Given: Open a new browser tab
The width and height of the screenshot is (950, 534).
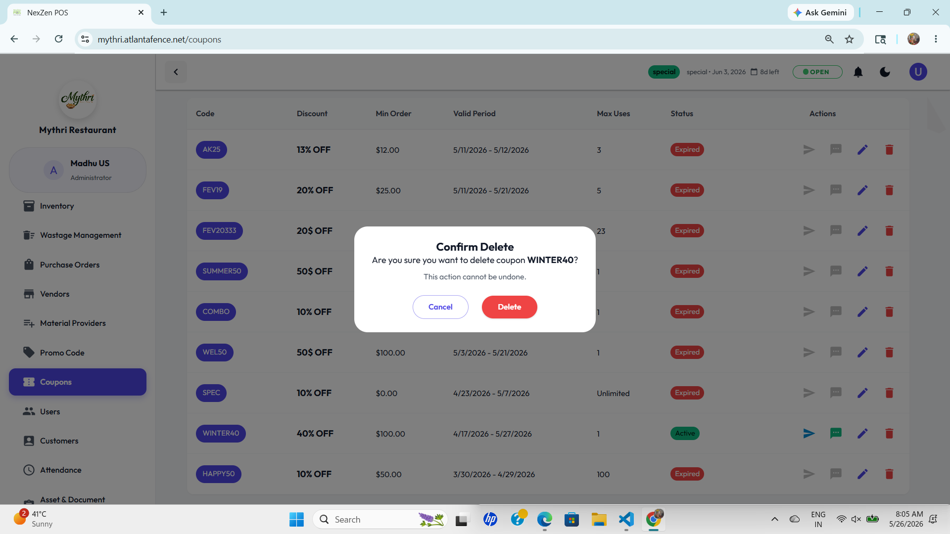Looking at the screenshot, I should (164, 12).
